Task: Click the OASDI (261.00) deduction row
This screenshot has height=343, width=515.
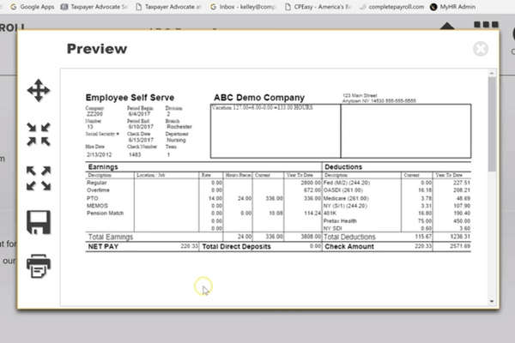Action: (342, 190)
